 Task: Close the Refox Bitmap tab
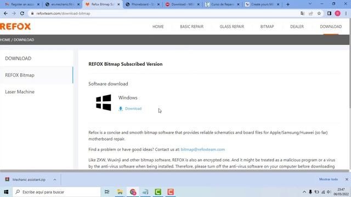(x=118, y=4)
